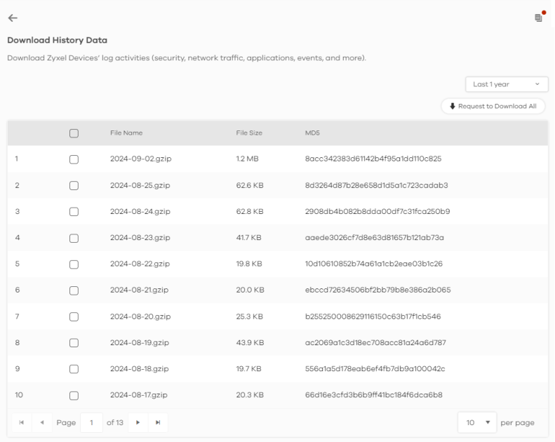Click the File Name column header
This screenshot has width=555, height=442.
(126, 133)
